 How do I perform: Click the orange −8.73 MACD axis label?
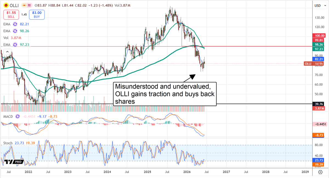[319, 135]
